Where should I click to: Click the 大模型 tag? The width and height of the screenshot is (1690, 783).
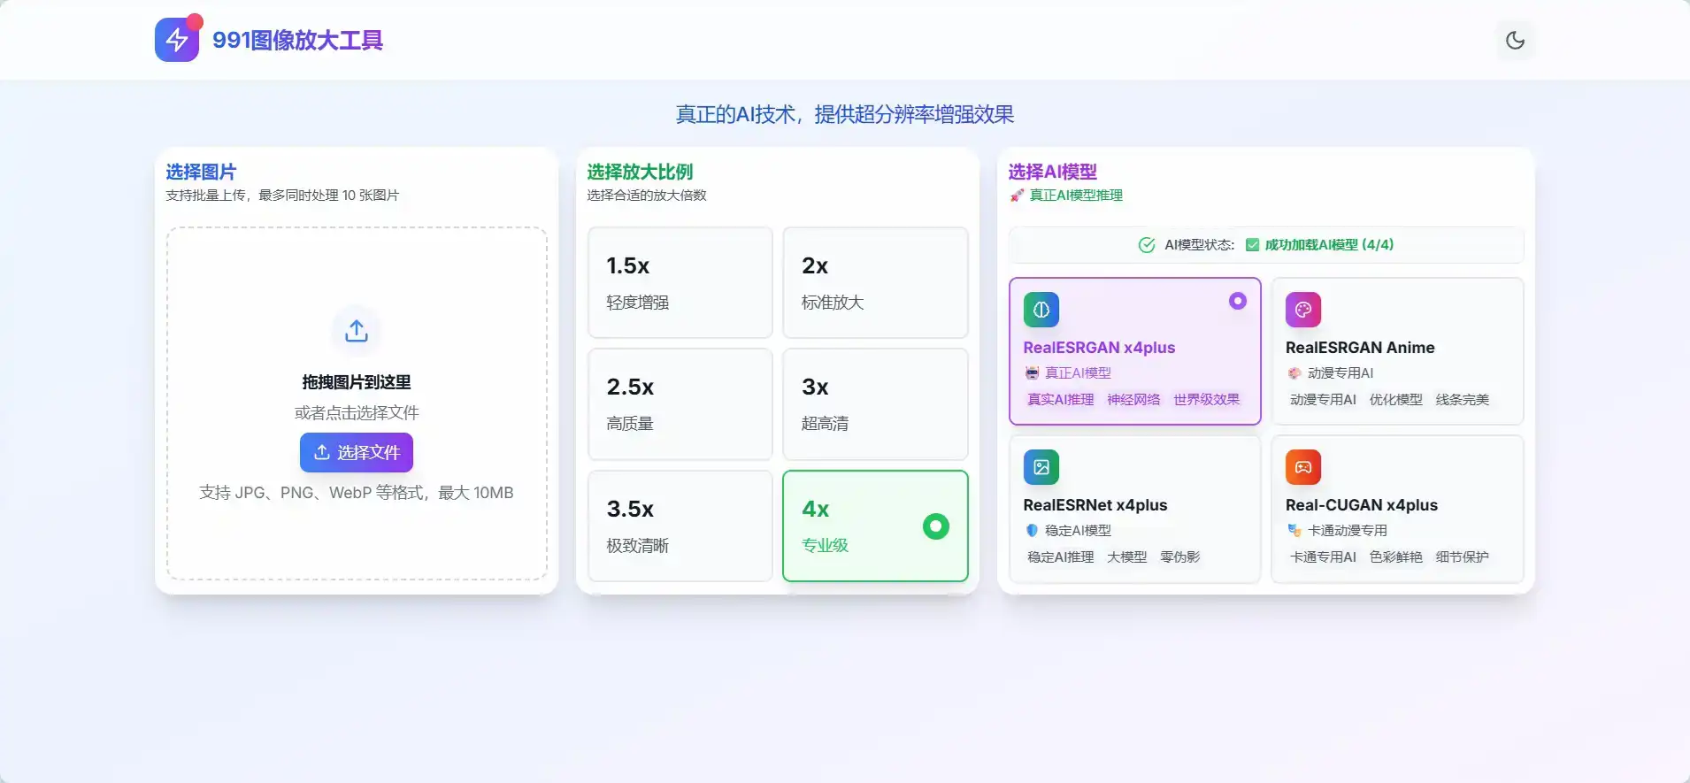click(x=1127, y=557)
